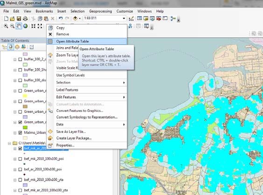Screen dimensions: 263x195
Task: Click the Copy clipboard toolbar icon
Action: pyautogui.click(x=40, y=19)
